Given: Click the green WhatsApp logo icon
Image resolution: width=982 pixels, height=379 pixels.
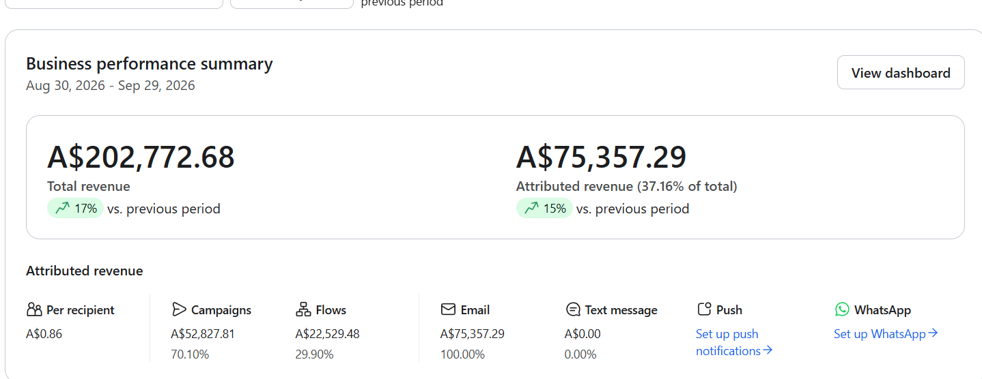Looking at the screenshot, I should (842, 309).
